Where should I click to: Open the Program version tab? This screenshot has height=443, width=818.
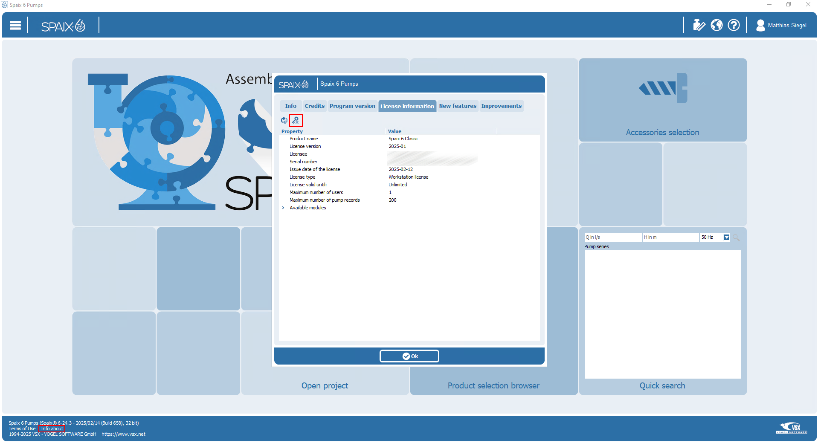coord(352,106)
